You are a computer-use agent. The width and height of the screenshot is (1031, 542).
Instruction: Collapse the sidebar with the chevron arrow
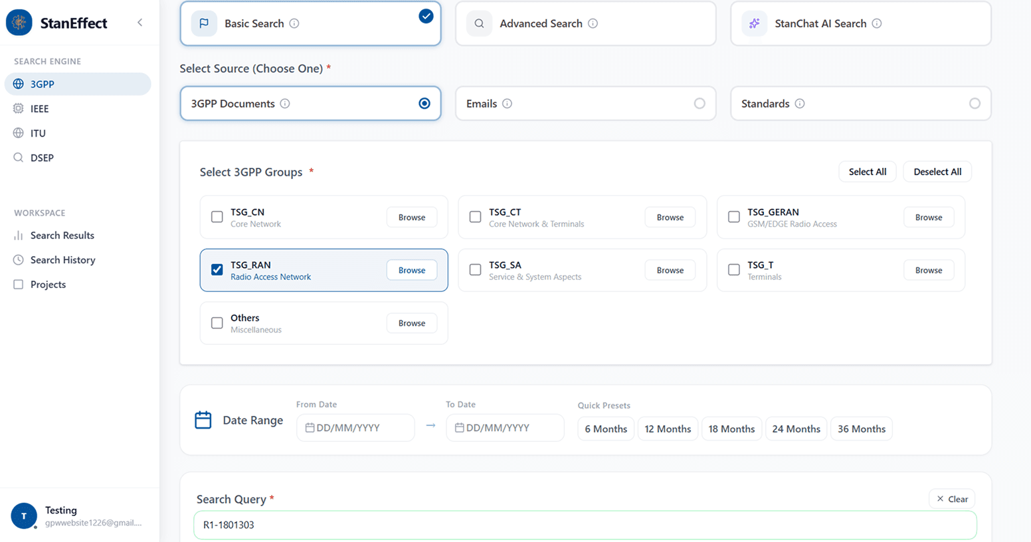click(140, 23)
